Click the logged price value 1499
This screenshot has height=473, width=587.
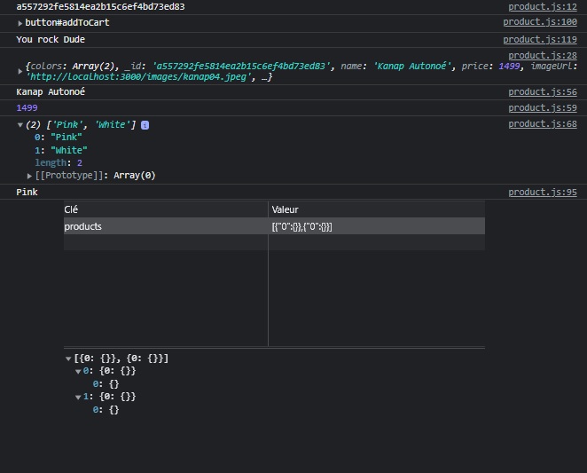(x=27, y=108)
